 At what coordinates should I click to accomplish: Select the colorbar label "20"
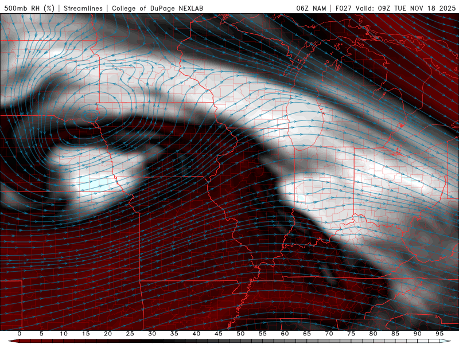(x=108, y=334)
